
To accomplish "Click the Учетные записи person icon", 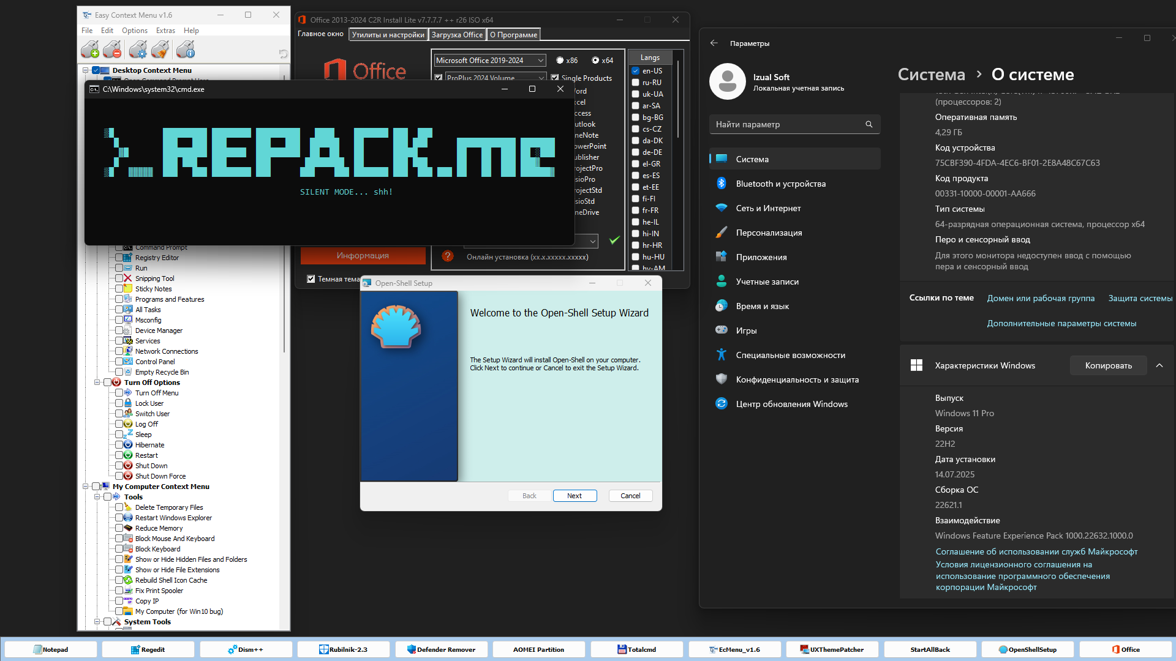I will coord(722,282).
